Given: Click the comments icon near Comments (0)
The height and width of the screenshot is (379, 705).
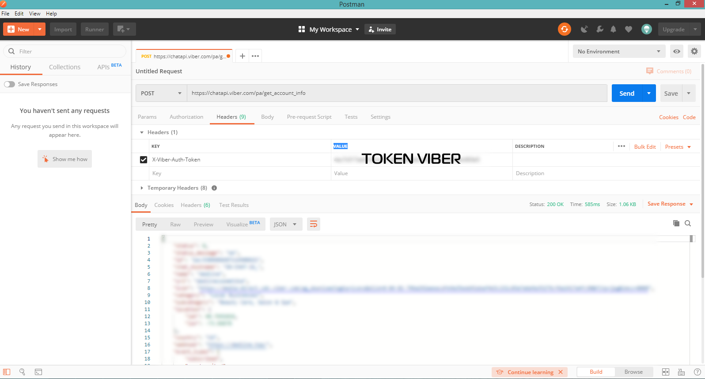Looking at the screenshot, I should pos(649,71).
